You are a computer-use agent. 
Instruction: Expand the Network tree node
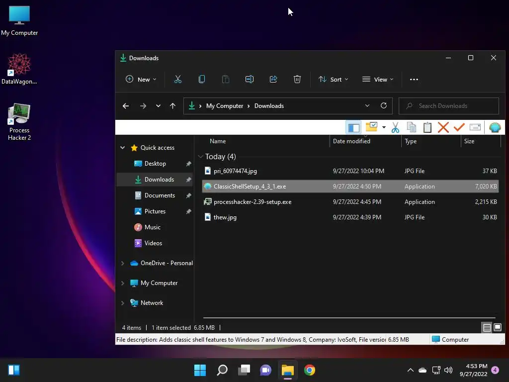pos(122,303)
